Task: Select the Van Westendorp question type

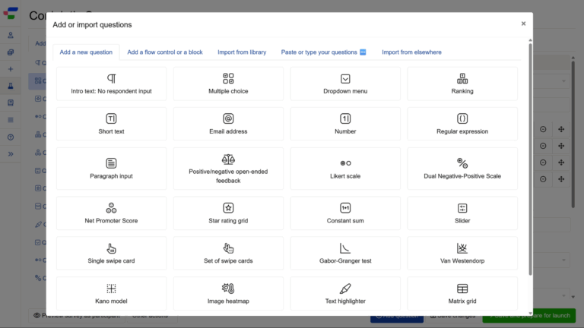Action: tap(462, 254)
